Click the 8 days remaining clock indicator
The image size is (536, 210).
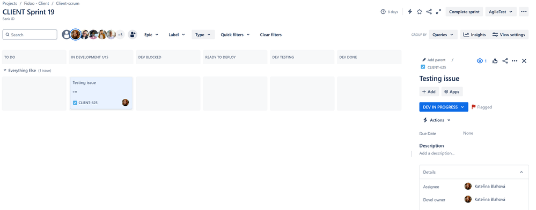pos(390,12)
